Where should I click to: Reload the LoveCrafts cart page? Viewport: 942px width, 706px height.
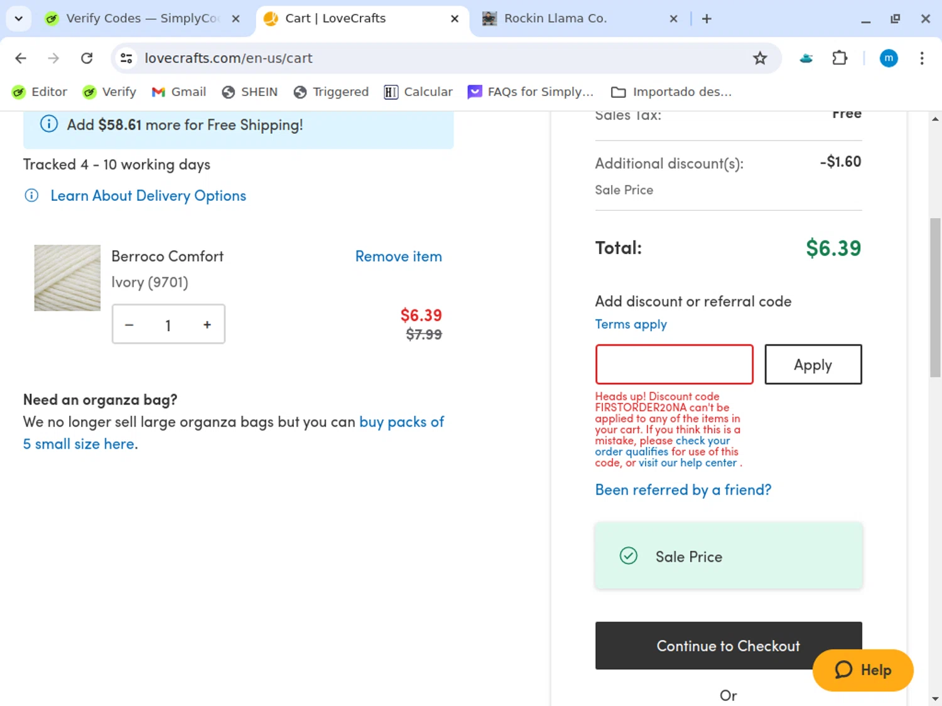point(87,58)
